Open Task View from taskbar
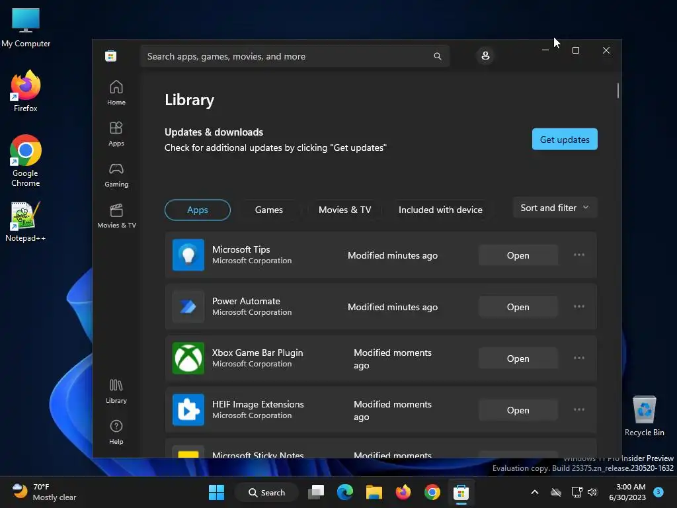Image resolution: width=677 pixels, height=508 pixels. [316, 492]
